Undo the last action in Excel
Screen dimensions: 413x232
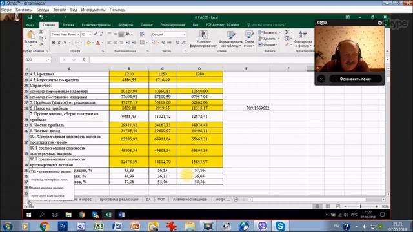coord(41,17)
